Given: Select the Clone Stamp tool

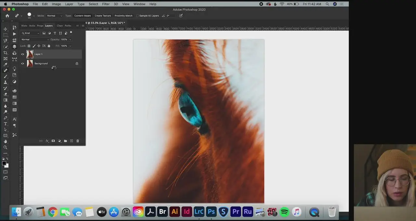Looking at the screenshot, I should click(x=5, y=82).
